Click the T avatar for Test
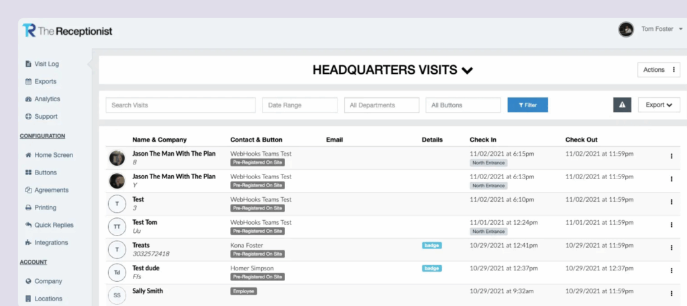 (117, 204)
